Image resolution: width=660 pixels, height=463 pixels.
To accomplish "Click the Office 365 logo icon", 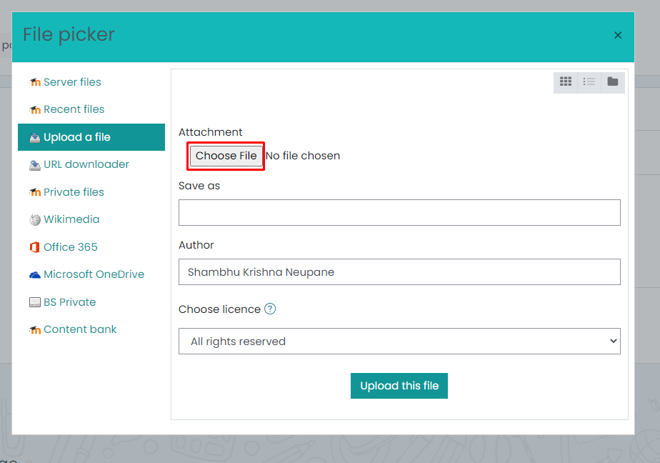I will [35, 247].
